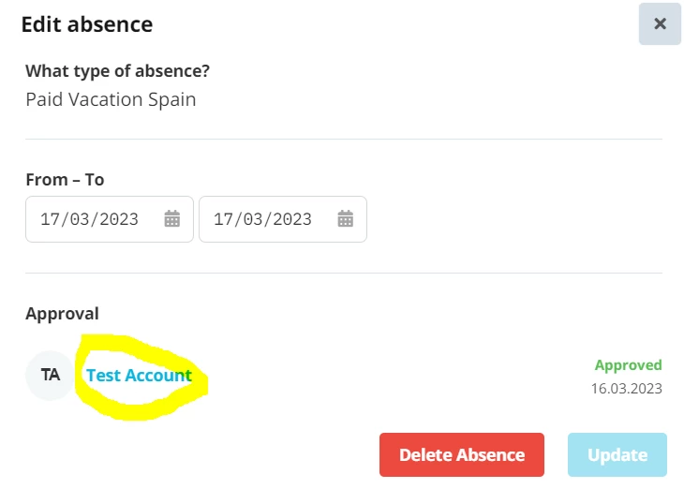This screenshot has width=684, height=489.
Task: Click the Edit absence dialog title
Action: pos(87,24)
